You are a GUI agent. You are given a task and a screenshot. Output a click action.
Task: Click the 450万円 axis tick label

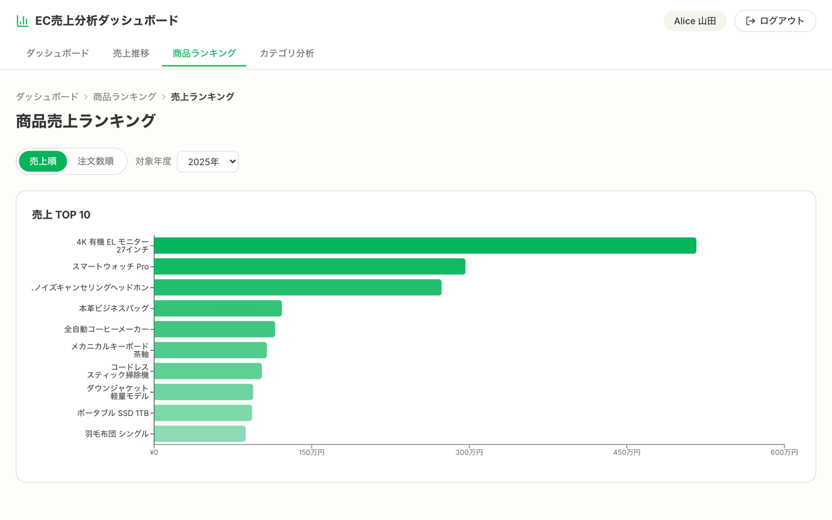tap(627, 453)
